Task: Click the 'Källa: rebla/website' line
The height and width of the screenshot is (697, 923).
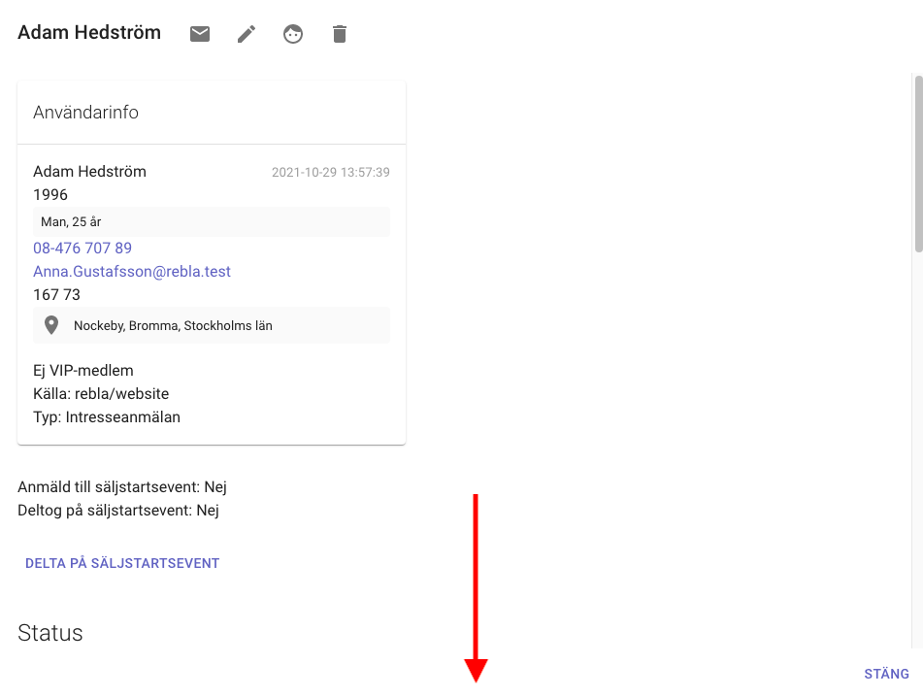Action: pos(101,394)
